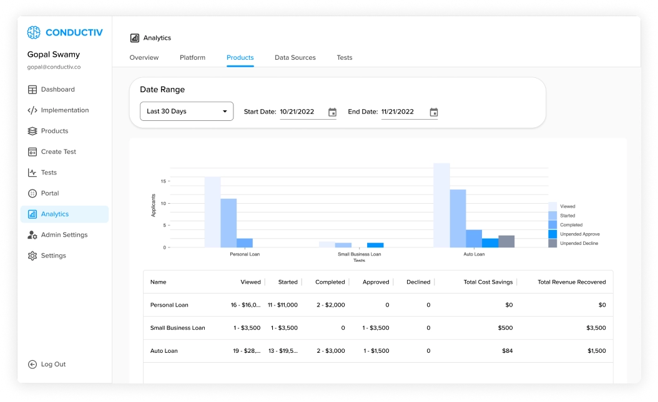This screenshot has height=402, width=658.
Task: Open the Start Date calendar picker icon
Action: [332, 112]
